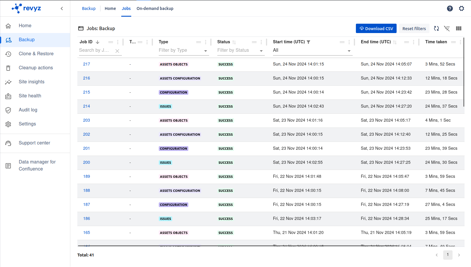This screenshot has width=471, height=267.
Task: Click ISSUES tag on job 200
Action: coord(165,163)
